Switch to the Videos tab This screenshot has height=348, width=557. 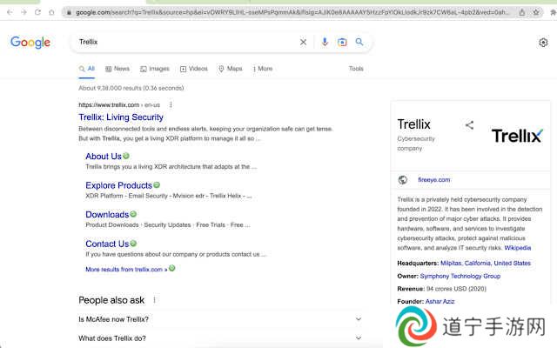194,69
